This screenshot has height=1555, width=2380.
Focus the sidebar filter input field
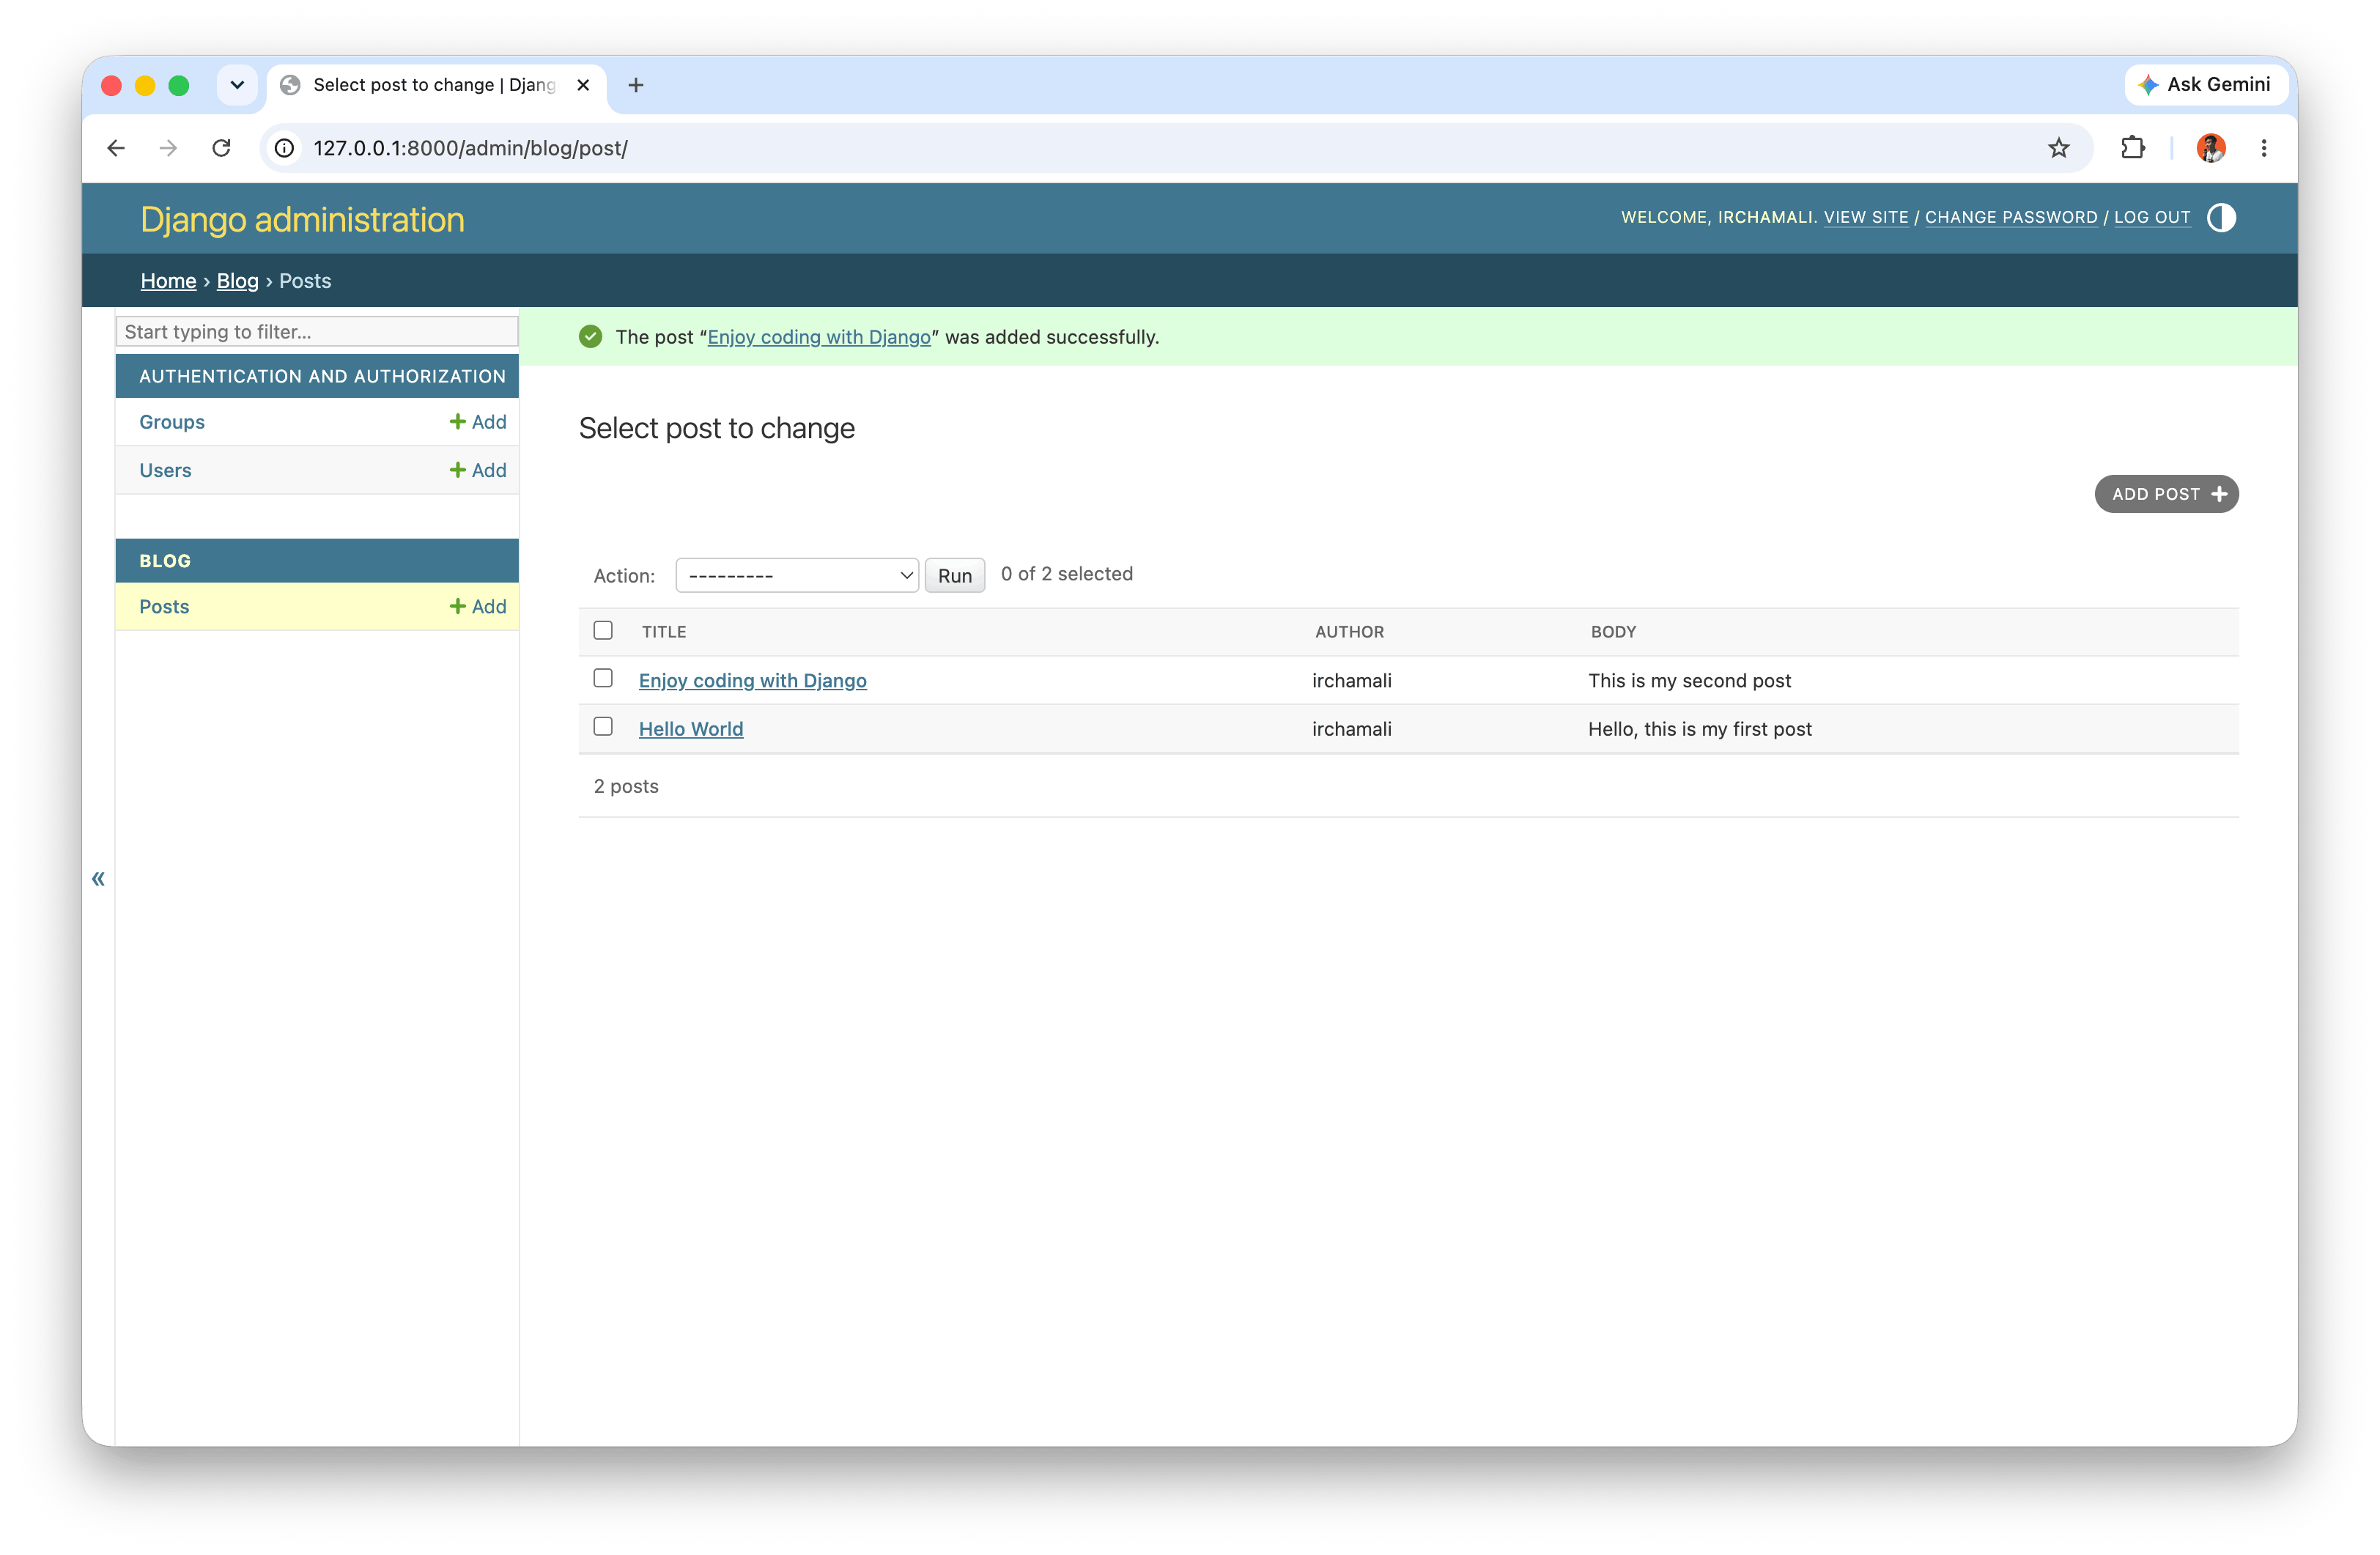pos(317,331)
